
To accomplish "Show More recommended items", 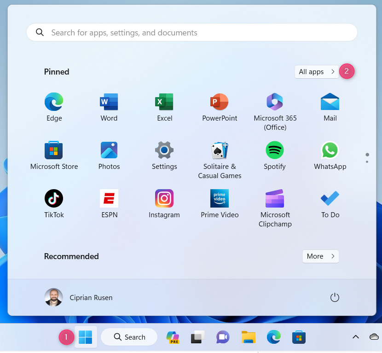I will pyautogui.click(x=321, y=256).
